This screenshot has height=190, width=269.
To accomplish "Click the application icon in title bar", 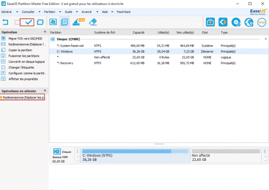I will 3,4.
